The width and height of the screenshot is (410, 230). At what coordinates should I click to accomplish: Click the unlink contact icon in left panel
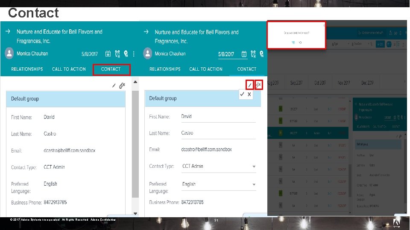pos(122,86)
